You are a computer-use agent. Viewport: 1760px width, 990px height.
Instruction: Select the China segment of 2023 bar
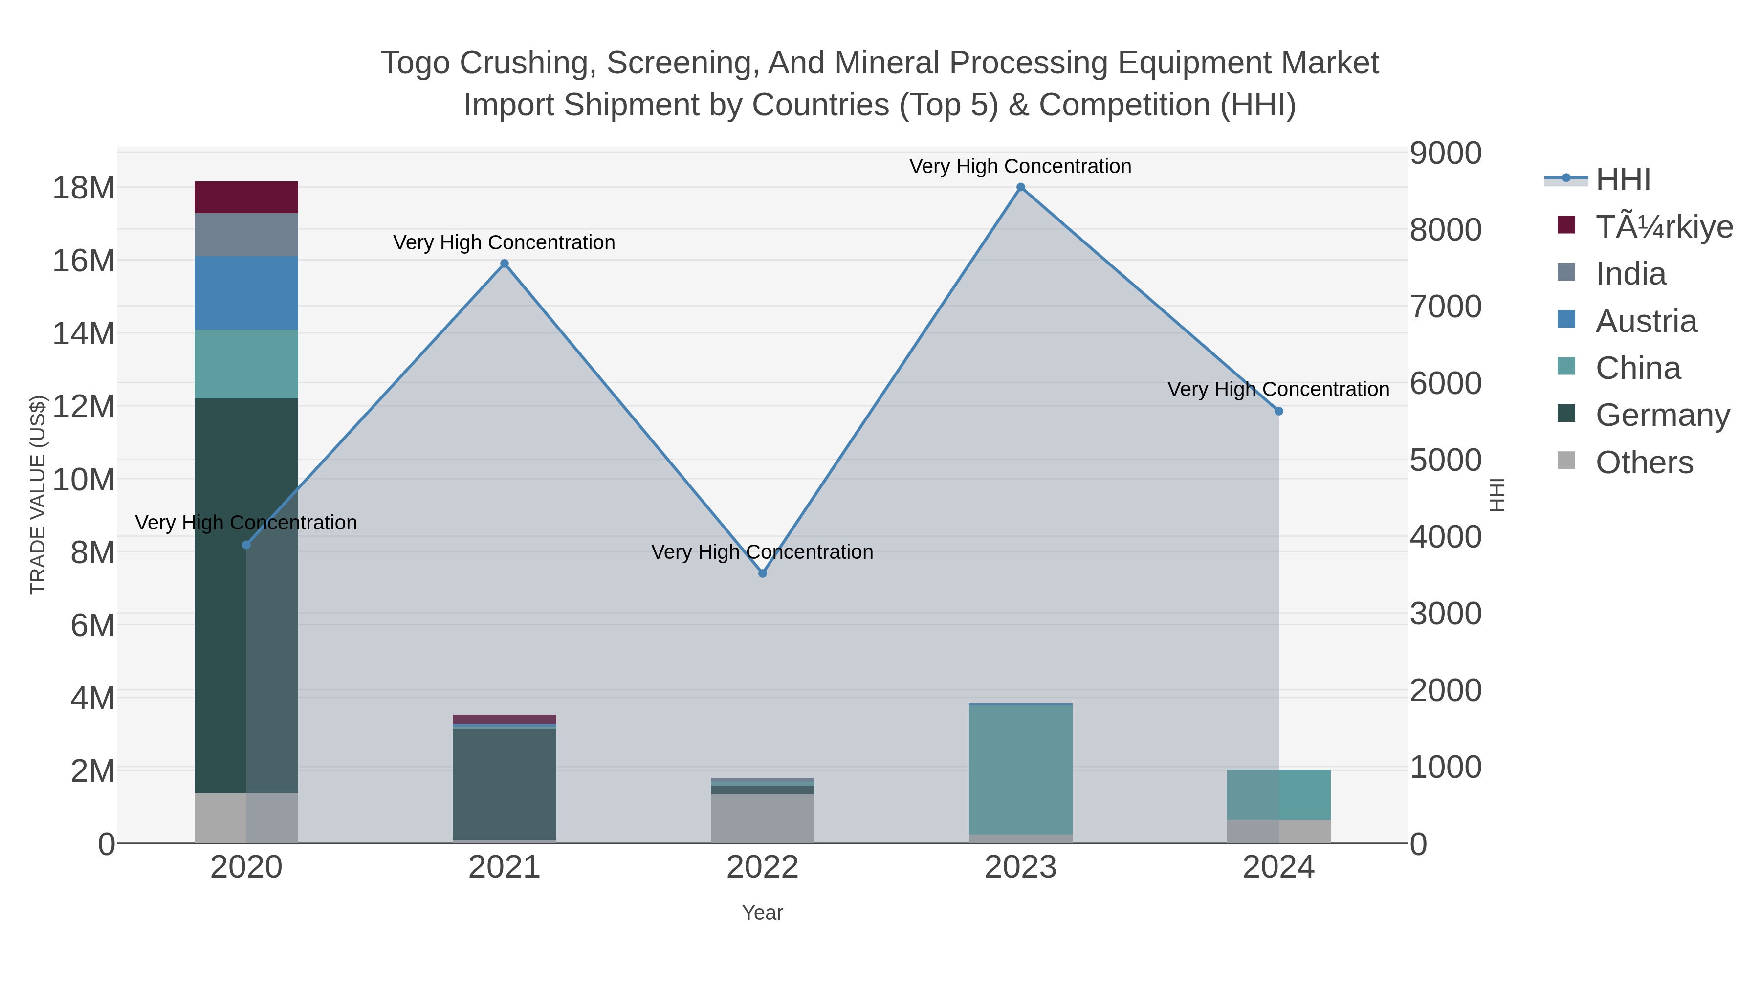tap(1021, 770)
